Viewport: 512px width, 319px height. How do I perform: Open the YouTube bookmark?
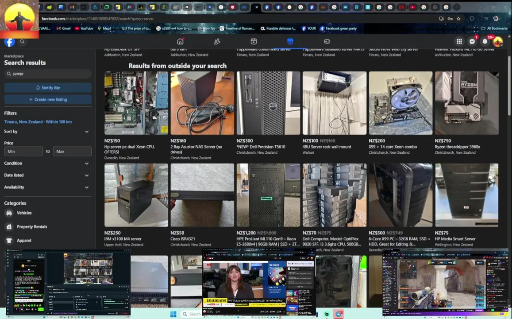(84, 28)
